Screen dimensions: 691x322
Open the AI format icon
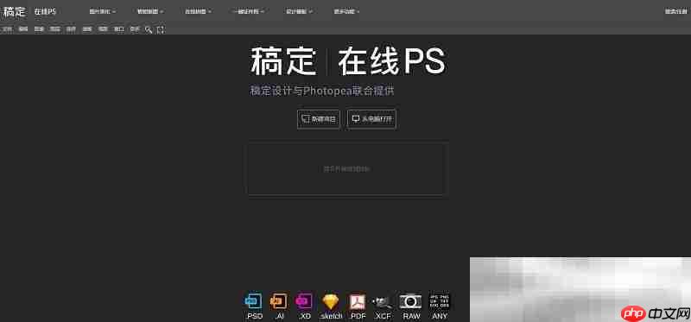tap(278, 302)
